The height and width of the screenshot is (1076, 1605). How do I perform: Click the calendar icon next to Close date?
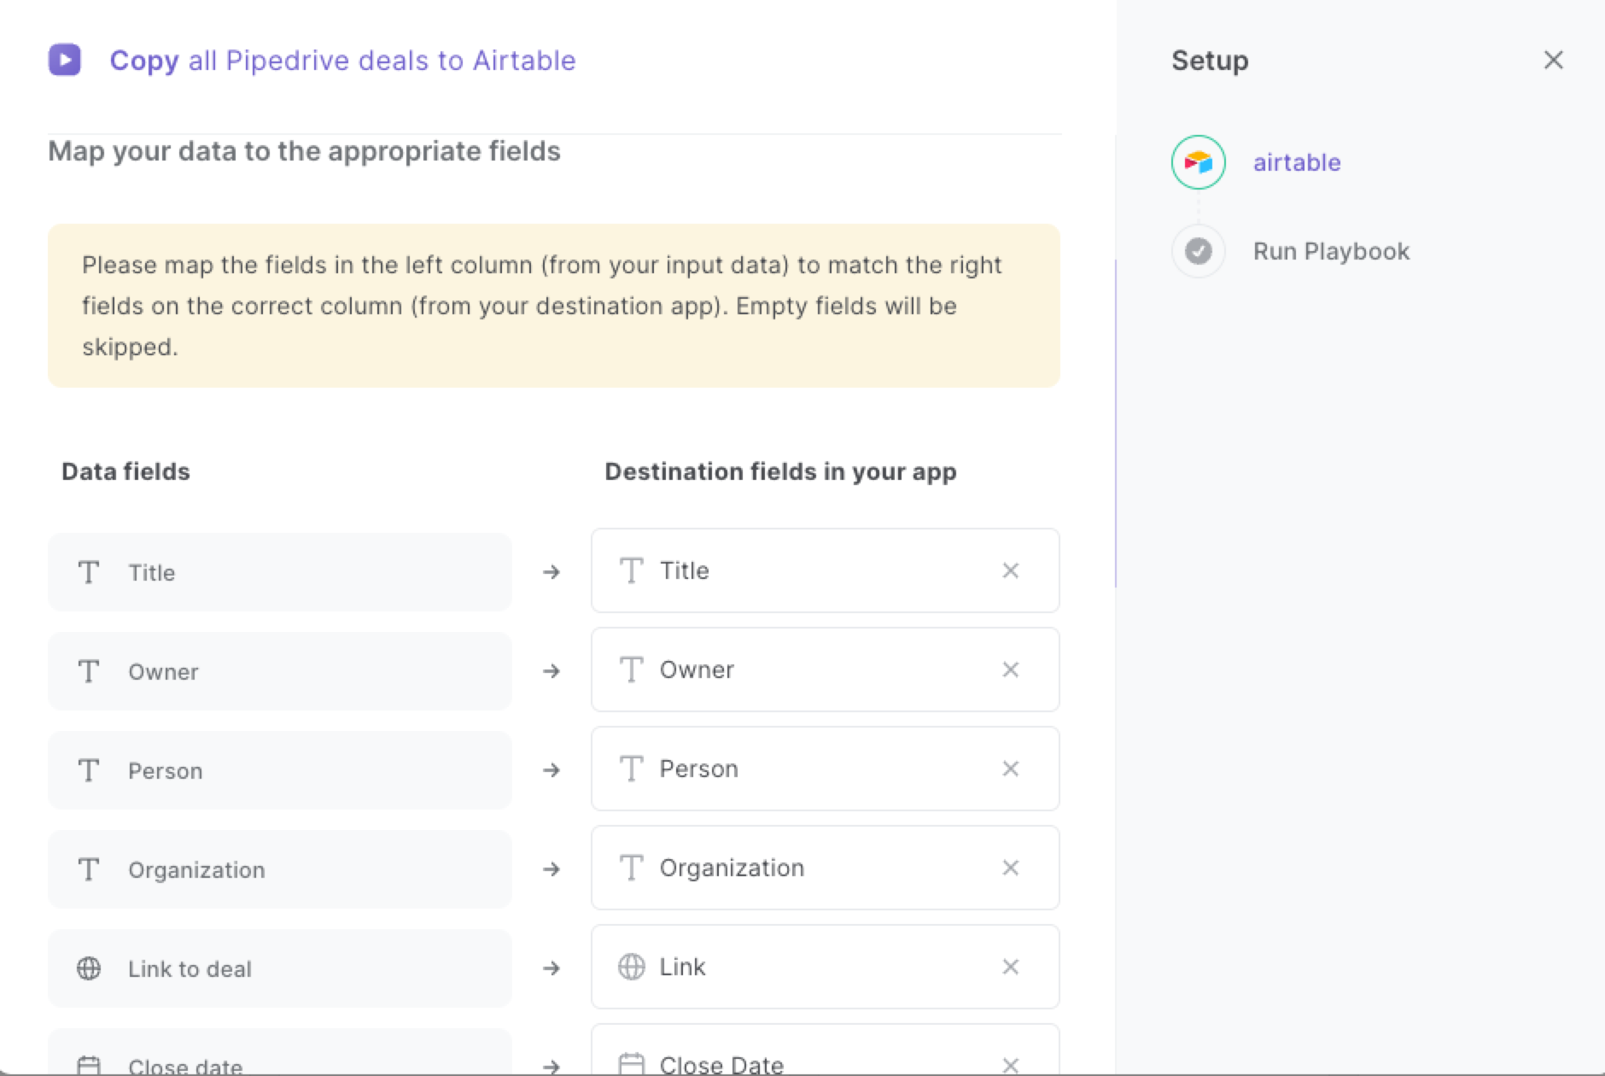[x=90, y=1064]
